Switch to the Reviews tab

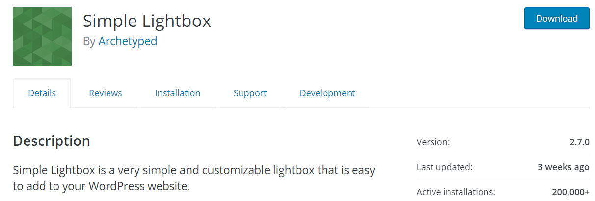(x=106, y=93)
